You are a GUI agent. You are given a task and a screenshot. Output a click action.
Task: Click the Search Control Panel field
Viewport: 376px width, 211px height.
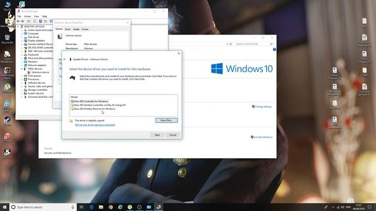pos(254,44)
